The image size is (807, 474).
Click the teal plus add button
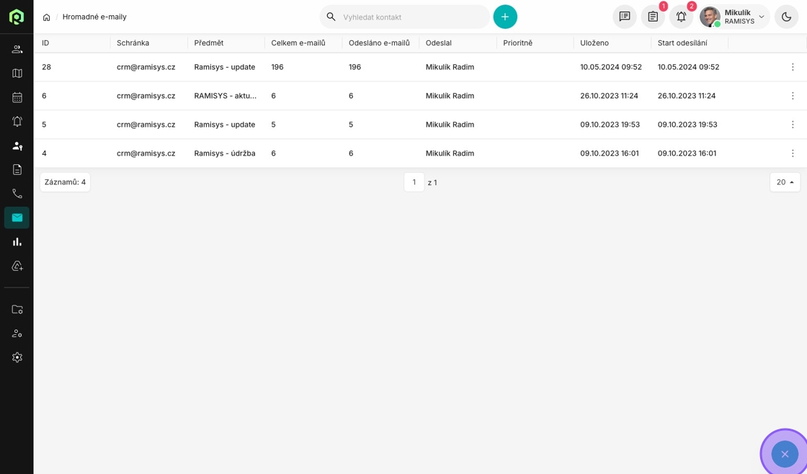point(505,17)
